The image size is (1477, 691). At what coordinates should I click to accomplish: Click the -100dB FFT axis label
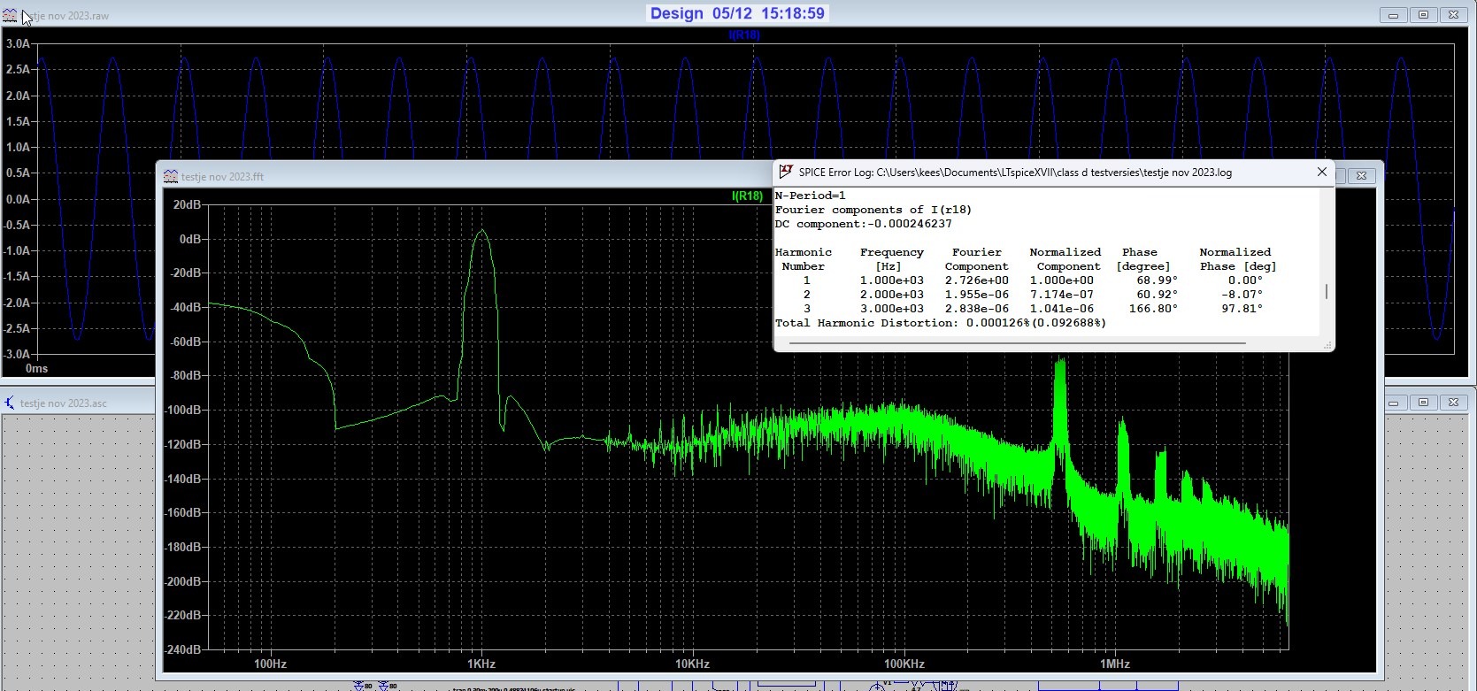coord(183,410)
